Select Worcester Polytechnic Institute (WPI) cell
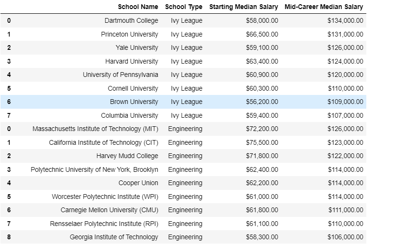 [105, 197]
